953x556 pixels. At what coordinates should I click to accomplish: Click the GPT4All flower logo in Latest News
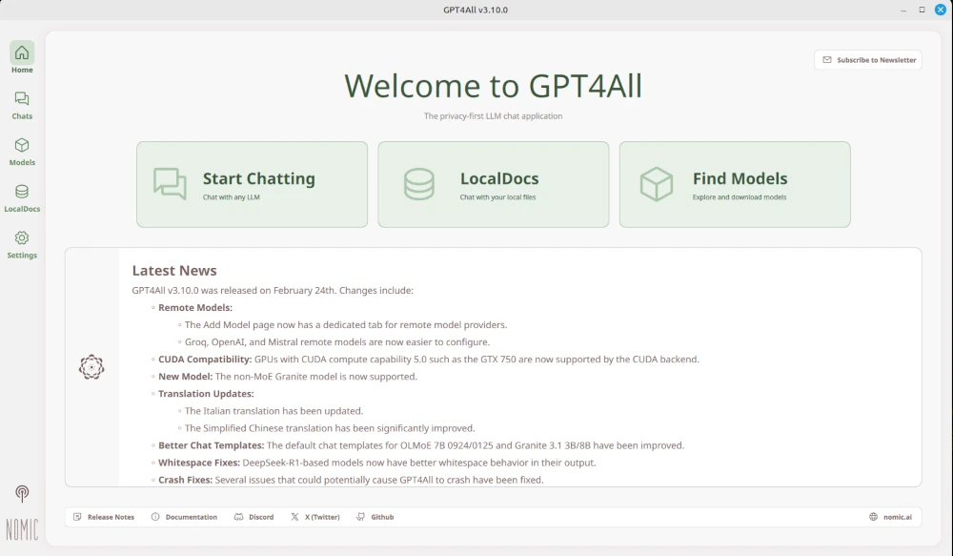91,367
